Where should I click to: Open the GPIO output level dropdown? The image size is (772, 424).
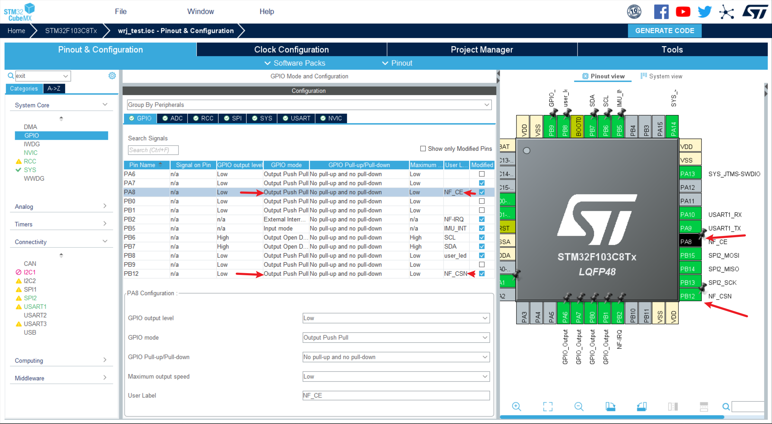pyautogui.click(x=396, y=318)
